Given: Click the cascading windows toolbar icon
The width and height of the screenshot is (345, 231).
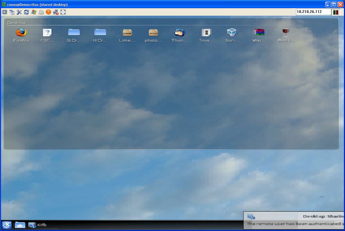Looking at the screenshot, I should [12, 12].
